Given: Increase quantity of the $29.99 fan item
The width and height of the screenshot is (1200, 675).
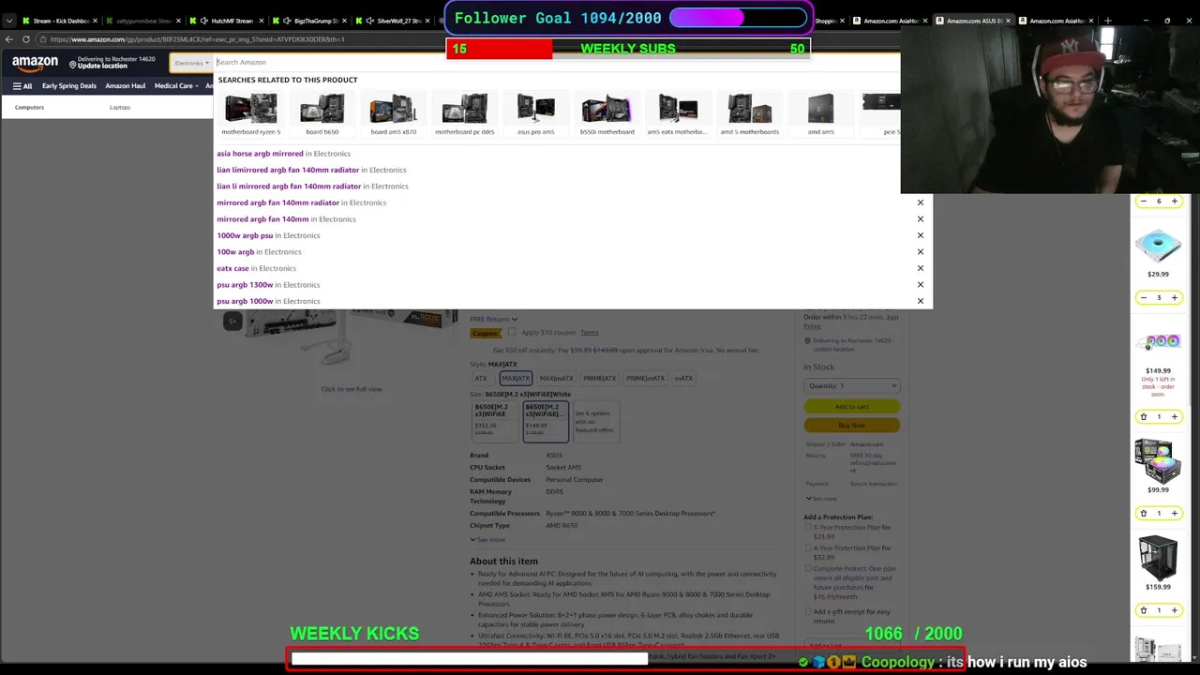Looking at the screenshot, I should 1174,298.
